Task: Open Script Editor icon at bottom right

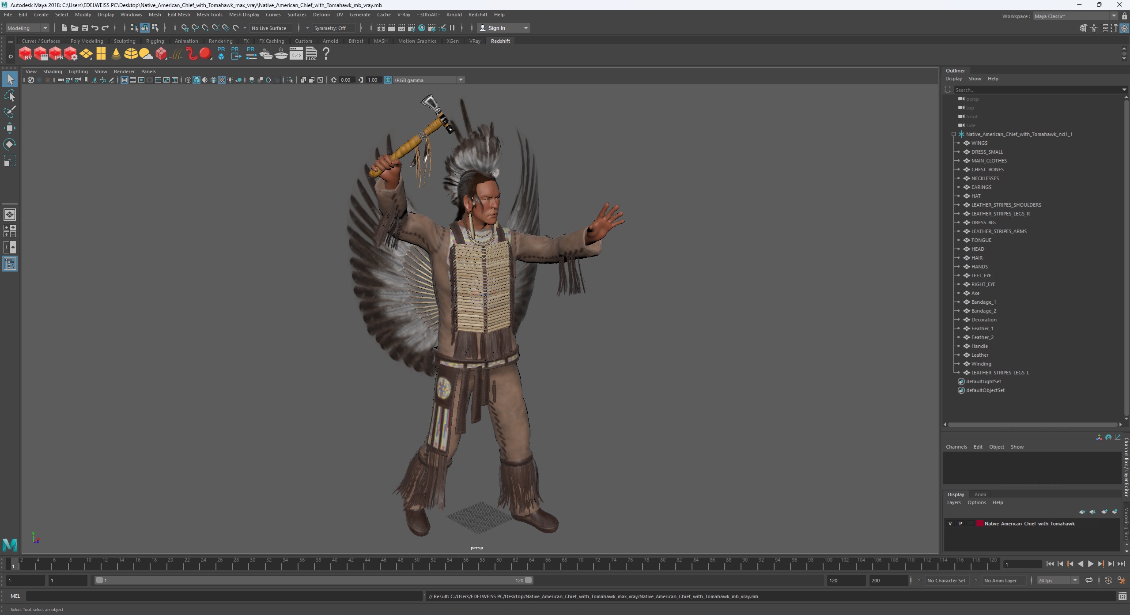Action: (x=1122, y=596)
